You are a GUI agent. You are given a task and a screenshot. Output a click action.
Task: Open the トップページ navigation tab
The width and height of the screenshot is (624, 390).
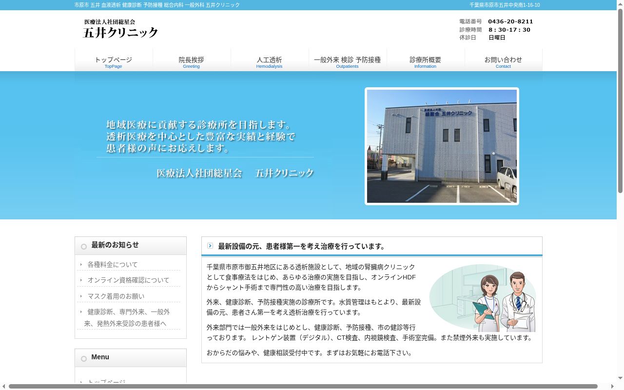pyautogui.click(x=114, y=60)
